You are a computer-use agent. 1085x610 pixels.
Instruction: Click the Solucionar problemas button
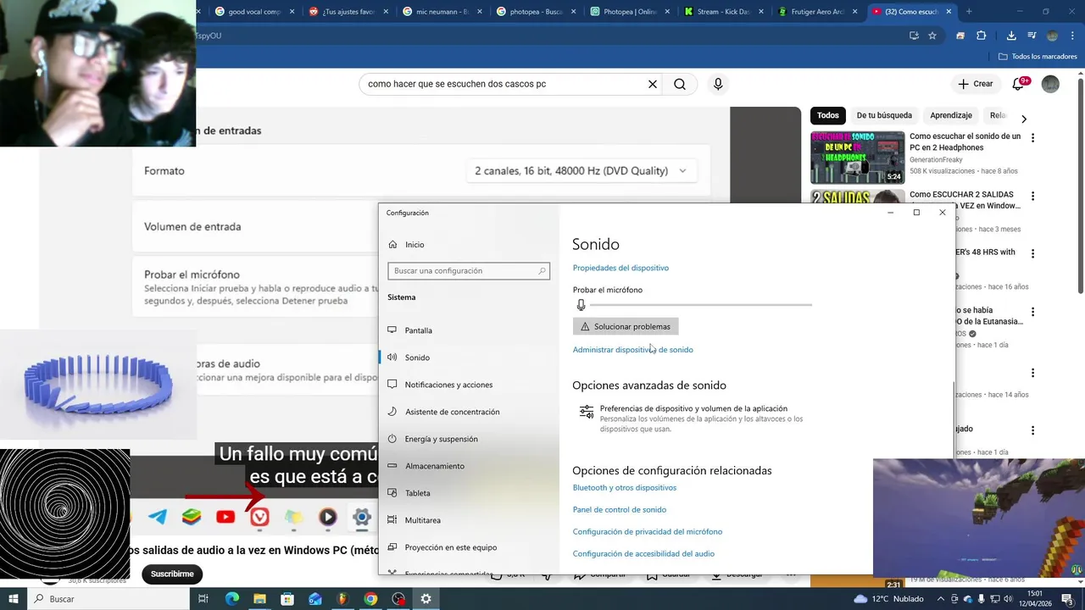626,326
